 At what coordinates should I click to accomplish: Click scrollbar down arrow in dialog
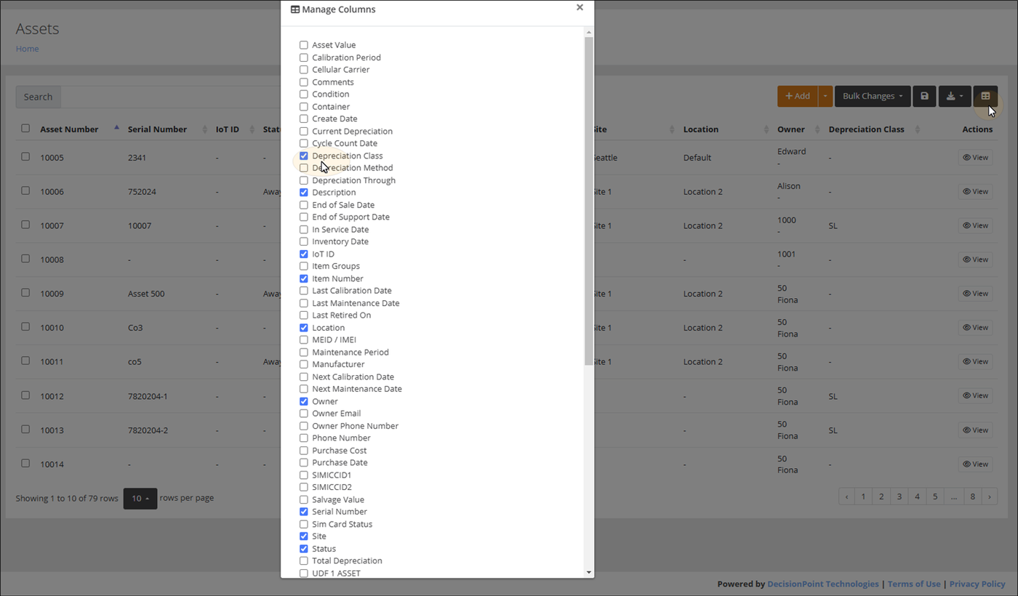(588, 573)
